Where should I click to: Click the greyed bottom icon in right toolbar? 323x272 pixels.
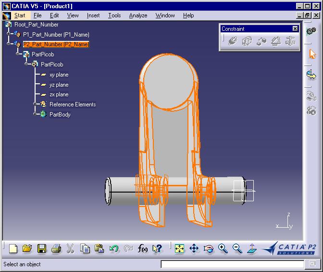click(x=311, y=111)
